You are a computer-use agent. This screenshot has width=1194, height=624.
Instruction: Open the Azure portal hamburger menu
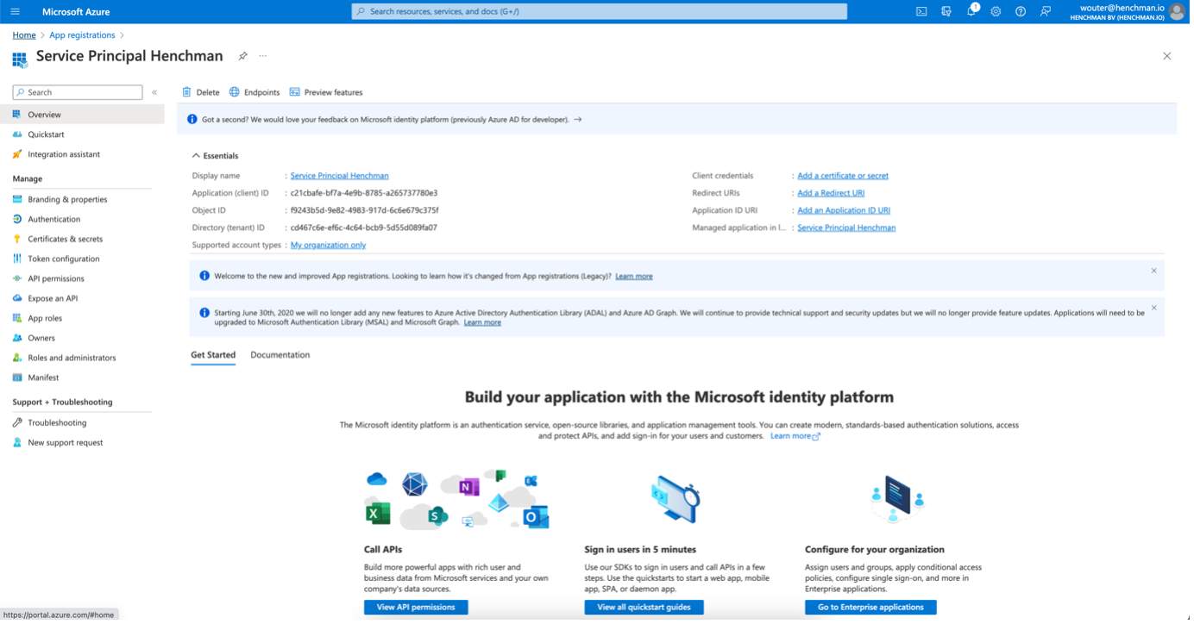pyautogui.click(x=15, y=12)
